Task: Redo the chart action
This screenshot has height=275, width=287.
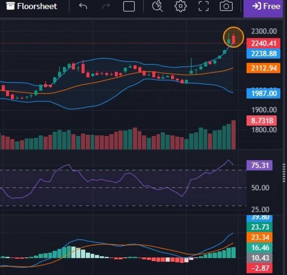Action: click(106, 6)
